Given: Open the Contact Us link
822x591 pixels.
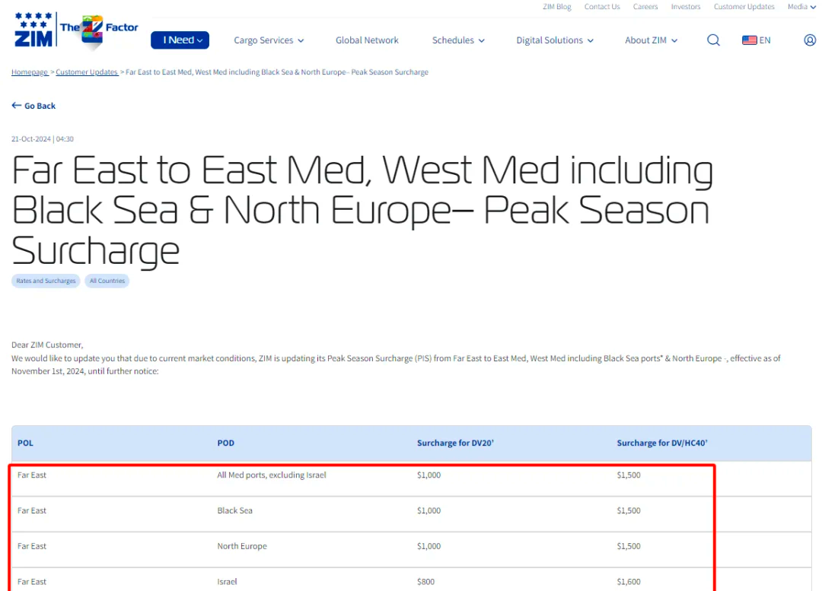Looking at the screenshot, I should (602, 7).
